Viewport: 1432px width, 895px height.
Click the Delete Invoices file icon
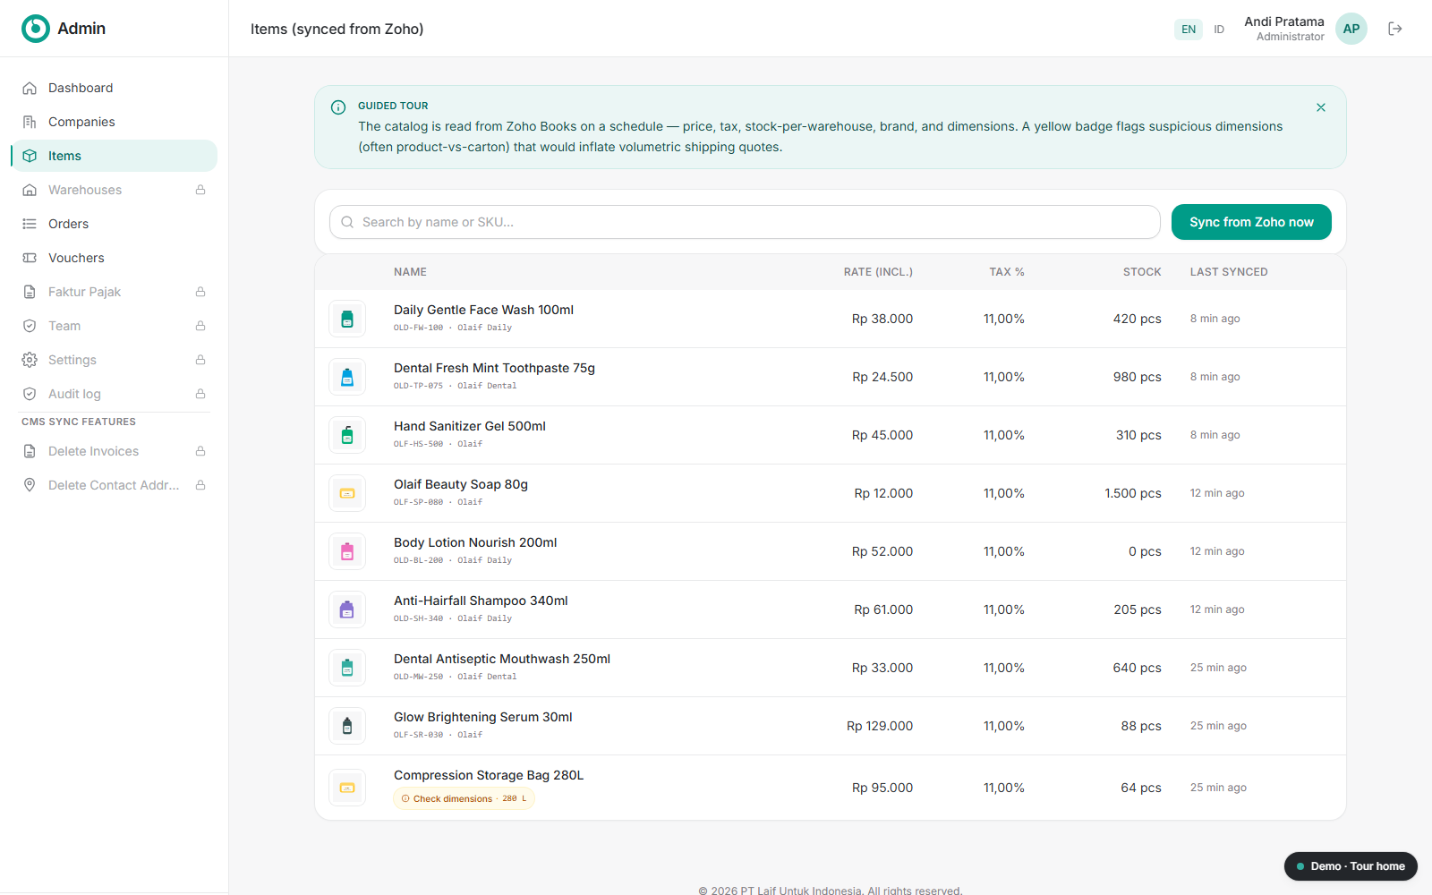(x=30, y=451)
